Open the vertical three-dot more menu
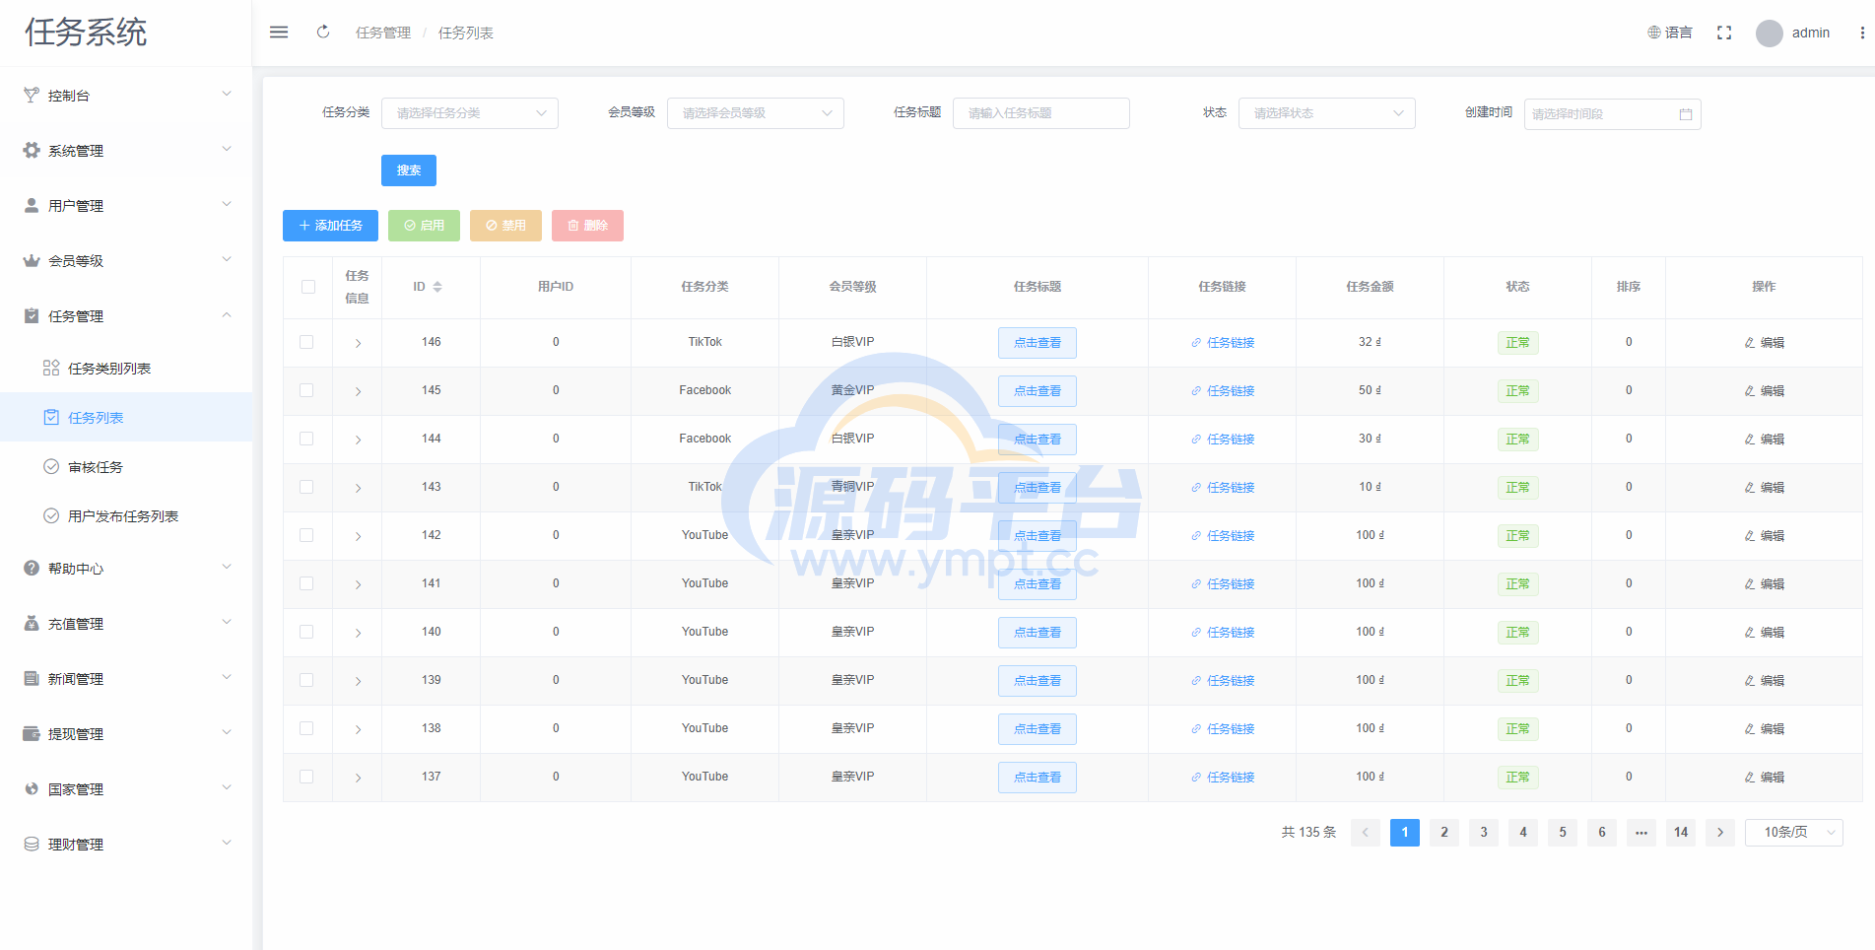This screenshot has width=1875, height=950. [x=1862, y=33]
